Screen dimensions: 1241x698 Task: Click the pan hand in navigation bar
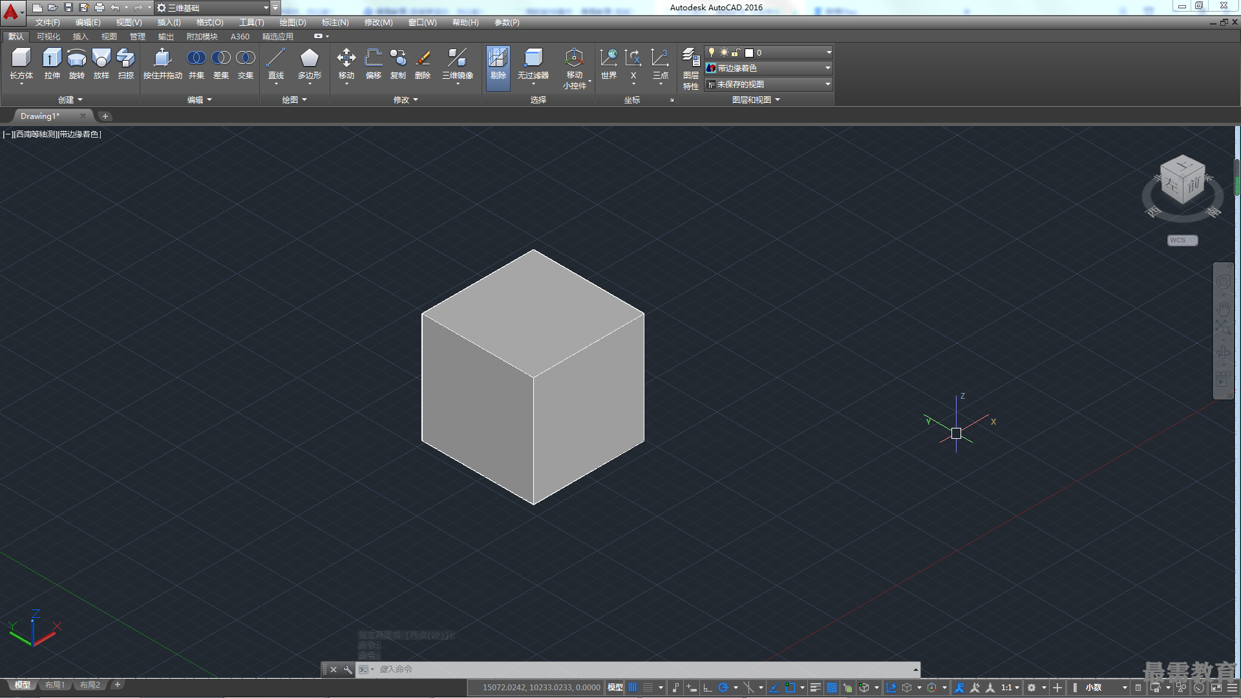click(1223, 308)
